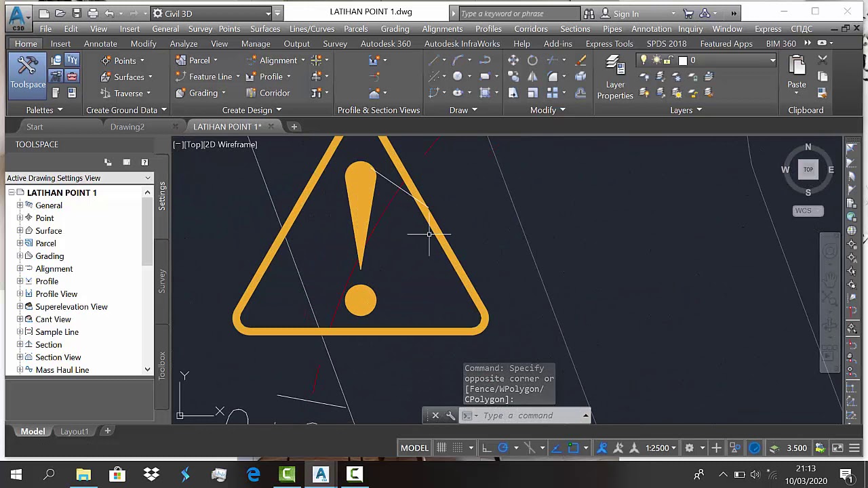Click the Annotation Monitor plus icon
This screenshot has height=488, width=868.
pyautogui.click(x=716, y=447)
